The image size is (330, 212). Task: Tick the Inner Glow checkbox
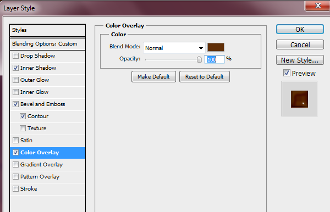[15, 92]
